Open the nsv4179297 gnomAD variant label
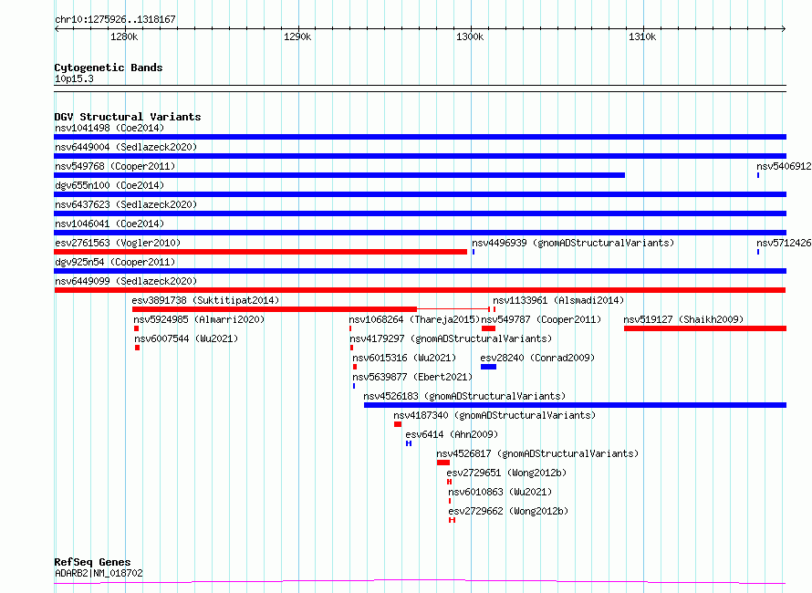The image size is (812, 593). [x=451, y=338]
